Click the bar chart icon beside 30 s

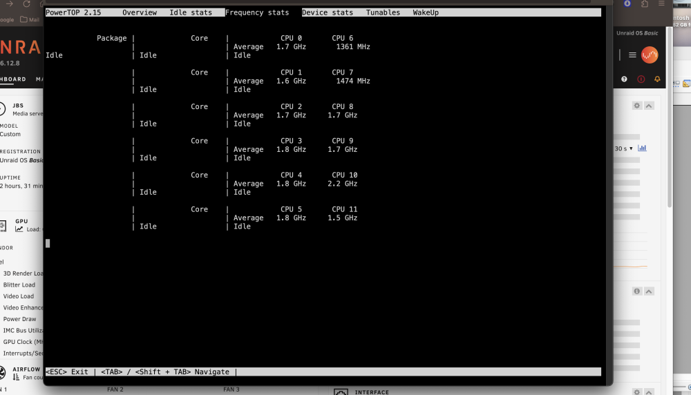642,148
